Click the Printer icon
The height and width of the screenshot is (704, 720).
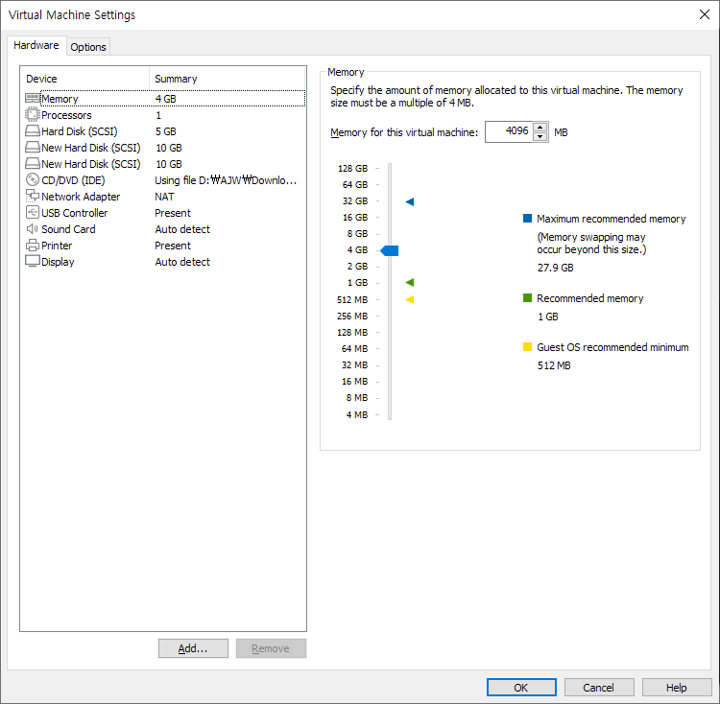(32, 246)
